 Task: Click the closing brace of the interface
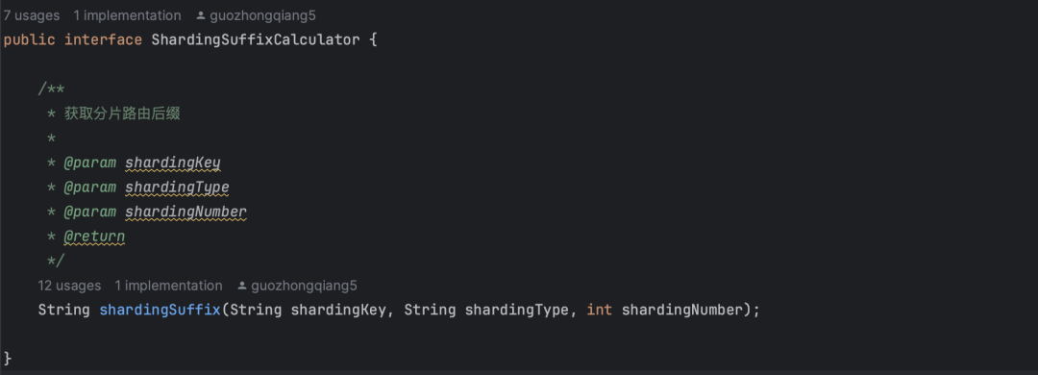coord(8,359)
